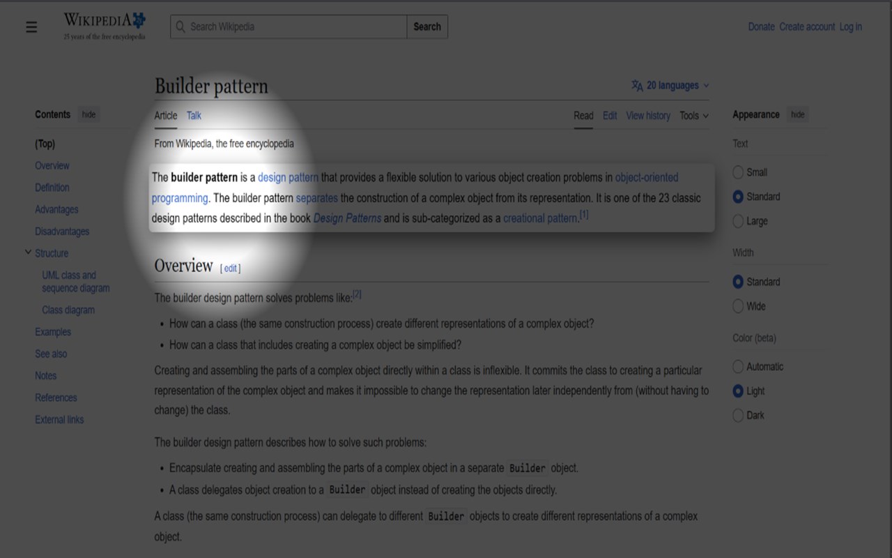892x558 pixels.
Task: Select Automatic color mode
Action: click(738, 367)
